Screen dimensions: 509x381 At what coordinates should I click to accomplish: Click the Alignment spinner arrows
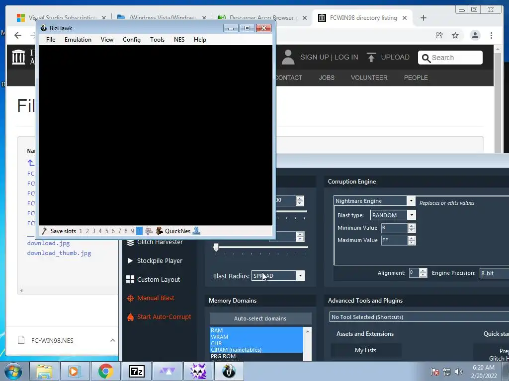[423, 273]
